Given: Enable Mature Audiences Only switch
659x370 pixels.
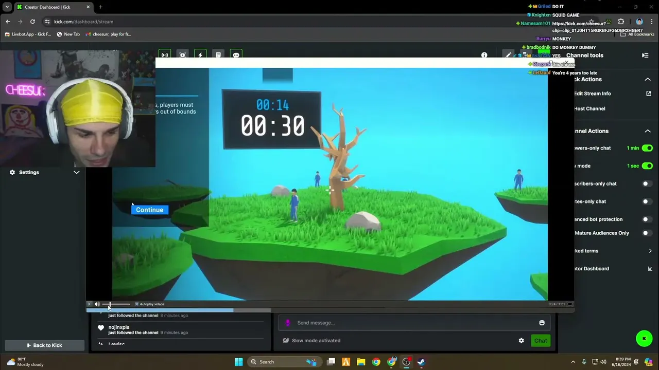Looking at the screenshot, I should point(647,233).
